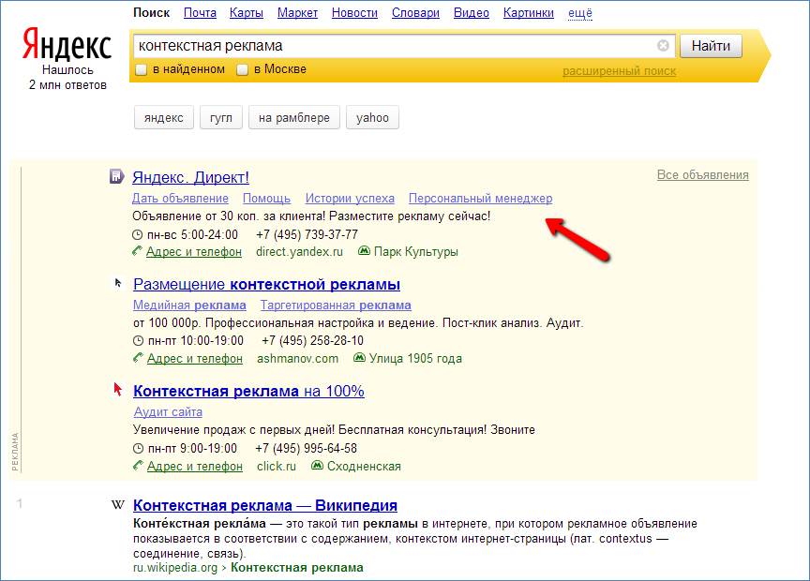Follow the 'Медийная реклама' sitelink
Screen dimensions: 810x581
(x=189, y=305)
